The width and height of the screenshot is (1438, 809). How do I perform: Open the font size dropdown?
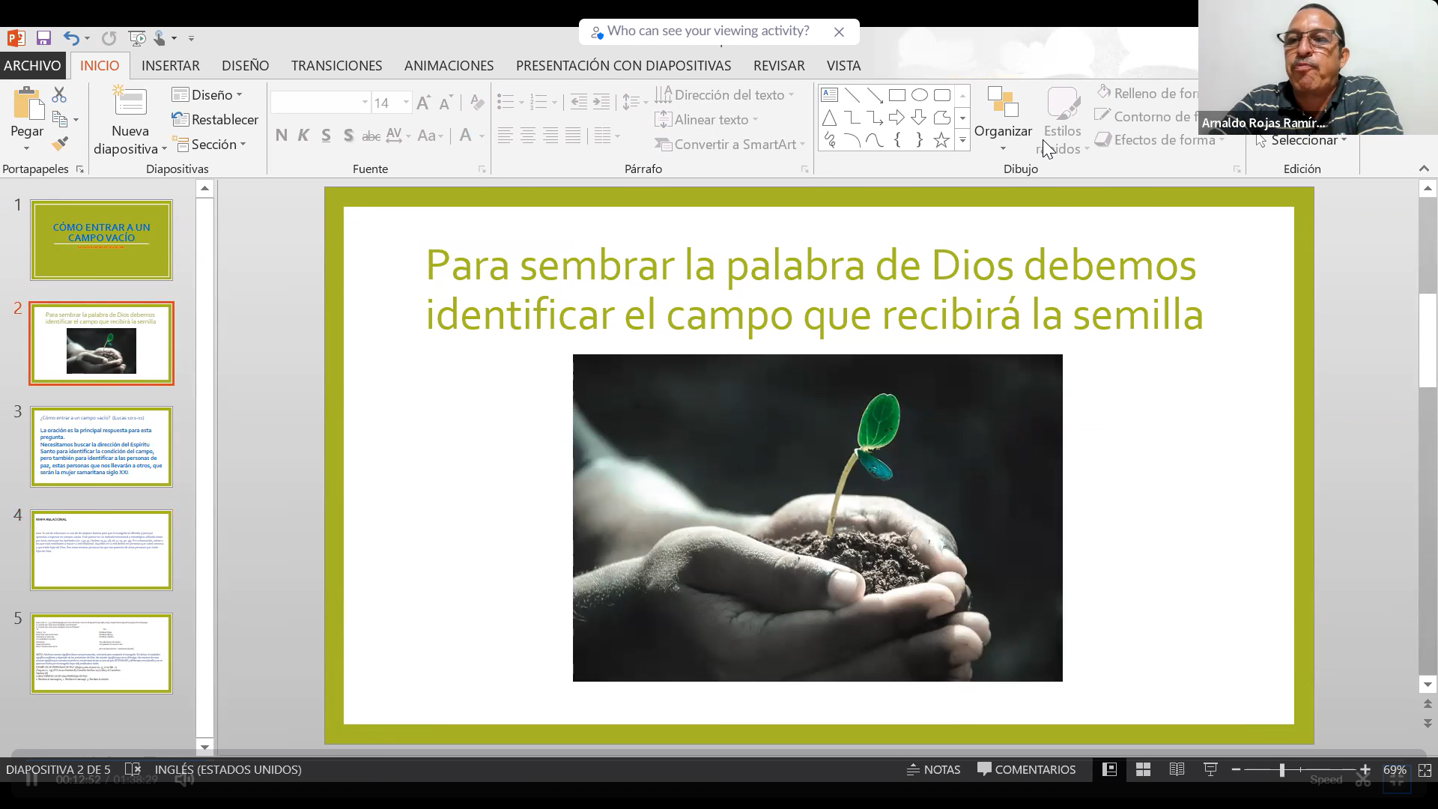click(x=406, y=103)
